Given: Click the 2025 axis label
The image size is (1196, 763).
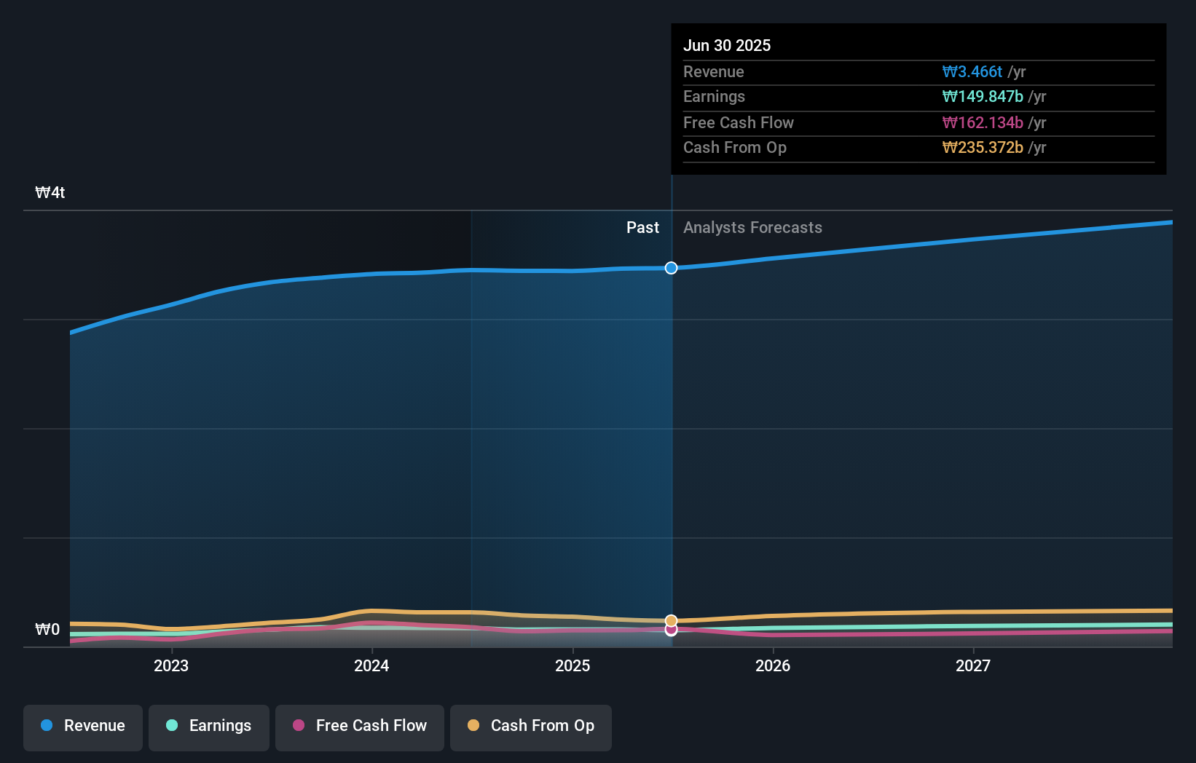Looking at the screenshot, I should coord(573,665).
